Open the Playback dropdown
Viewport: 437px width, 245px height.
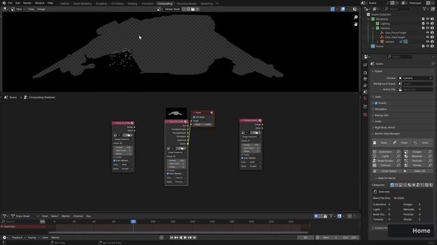point(18,238)
